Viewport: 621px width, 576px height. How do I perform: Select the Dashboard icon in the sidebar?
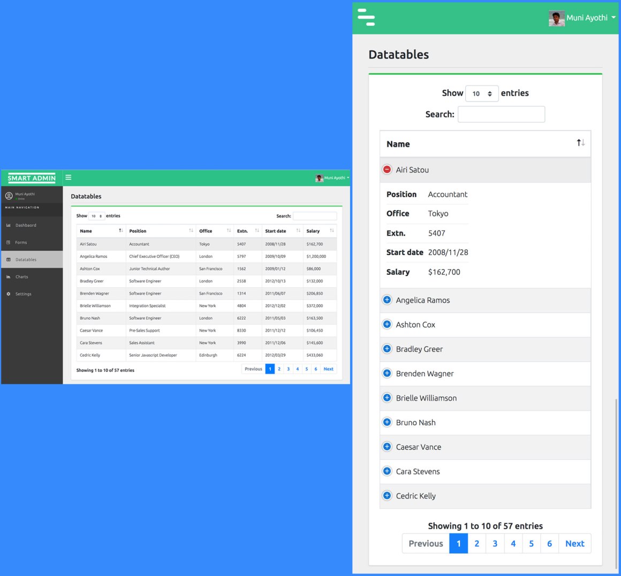coord(9,225)
